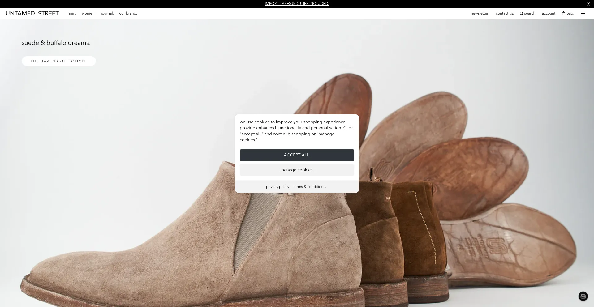Open the privacy policy link
Image resolution: width=594 pixels, height=307 pixels.
click(x=278, y=187)
